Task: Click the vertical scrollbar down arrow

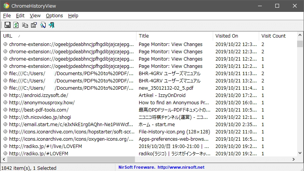Action: (x=300, y=153)
